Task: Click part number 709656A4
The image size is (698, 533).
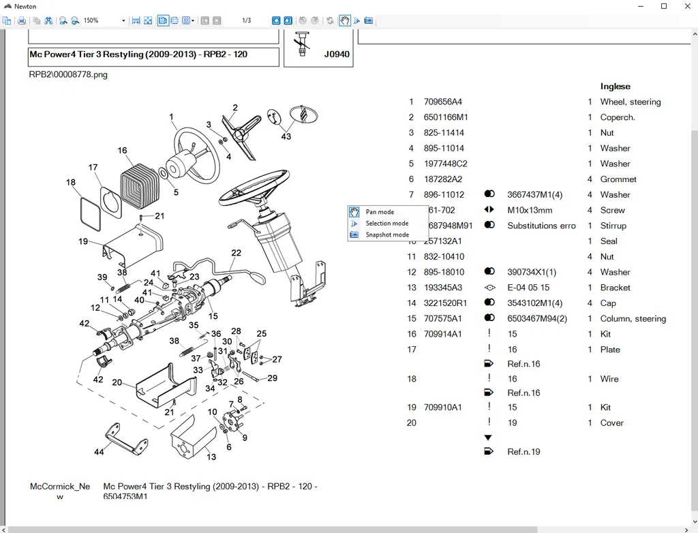Action: coord(442,102)
